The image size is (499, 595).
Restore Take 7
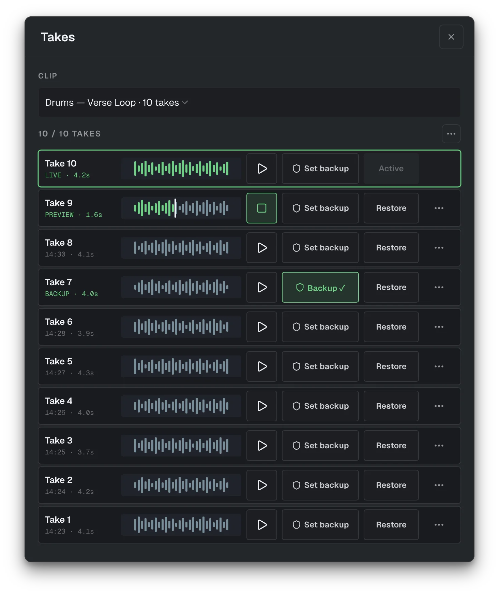coord(391,287)
